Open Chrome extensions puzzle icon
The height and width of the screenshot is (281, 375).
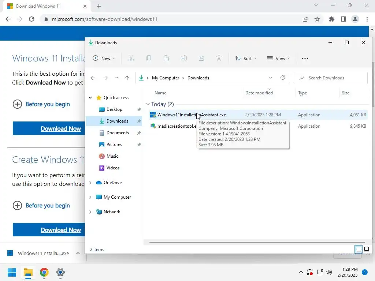tap(332, 19)
